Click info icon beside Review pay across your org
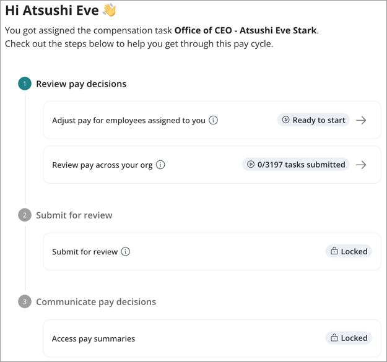 [x=160, y=165]
